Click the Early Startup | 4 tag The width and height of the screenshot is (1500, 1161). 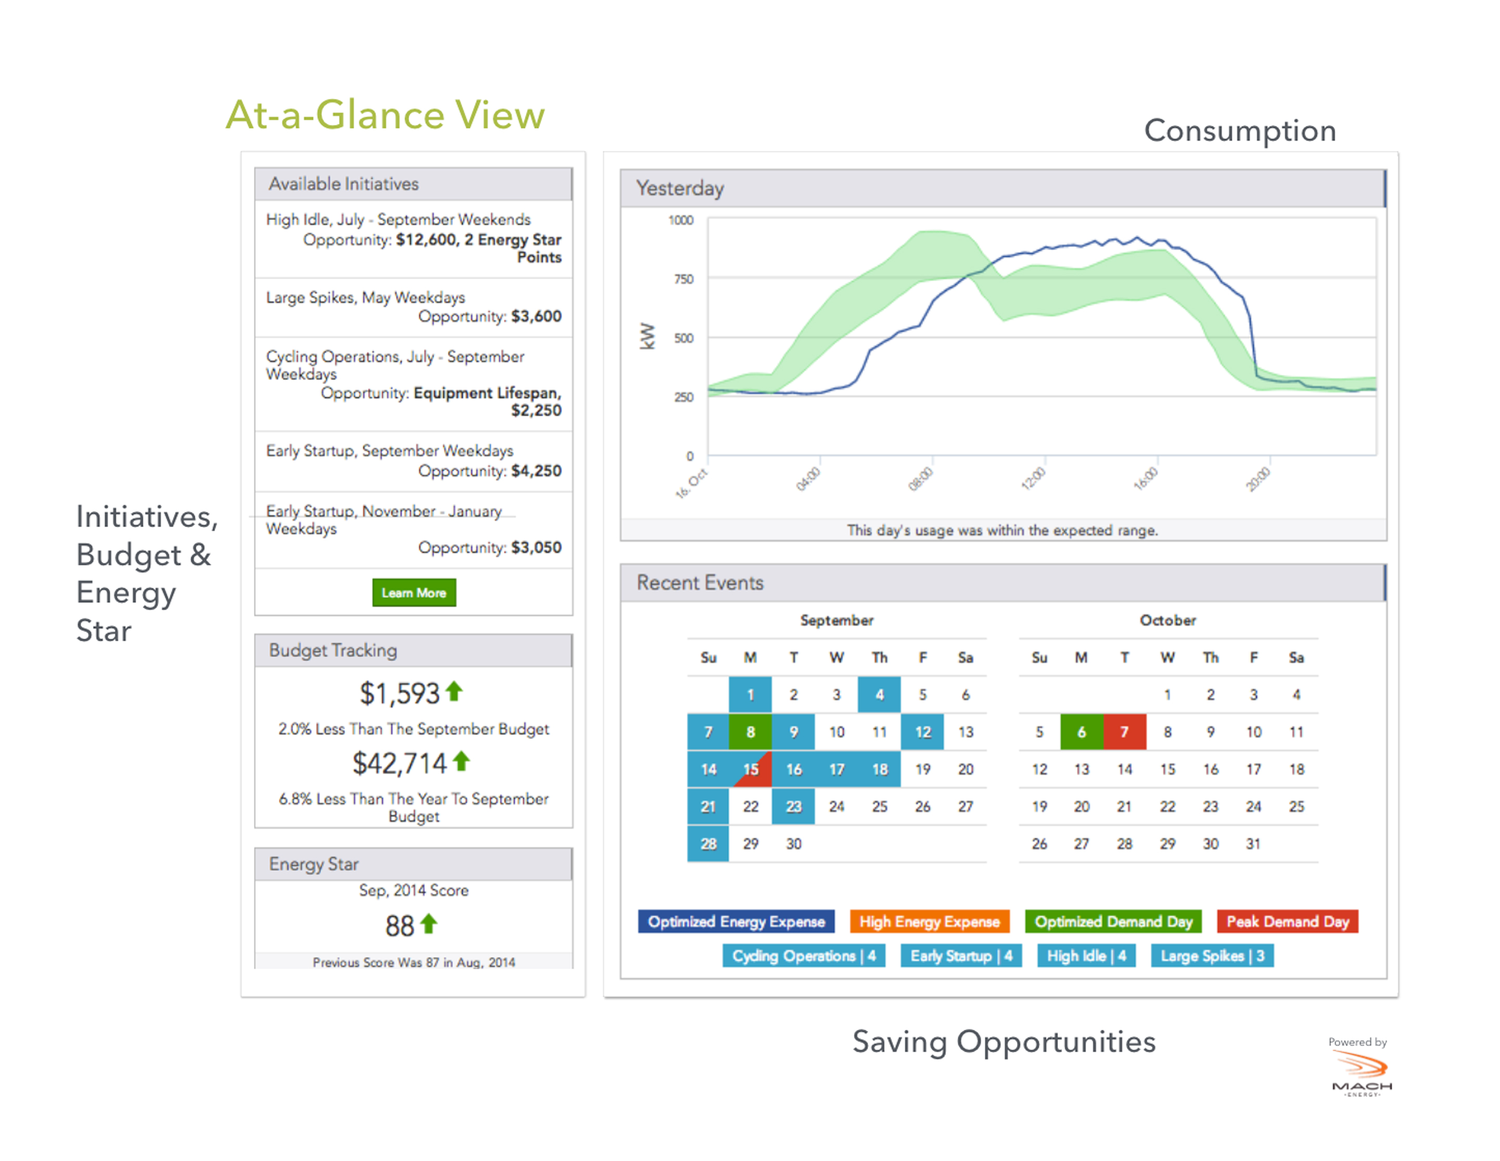961,956
